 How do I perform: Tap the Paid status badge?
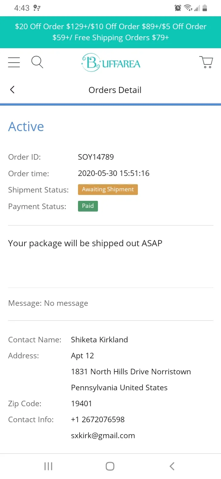[88, 206]
